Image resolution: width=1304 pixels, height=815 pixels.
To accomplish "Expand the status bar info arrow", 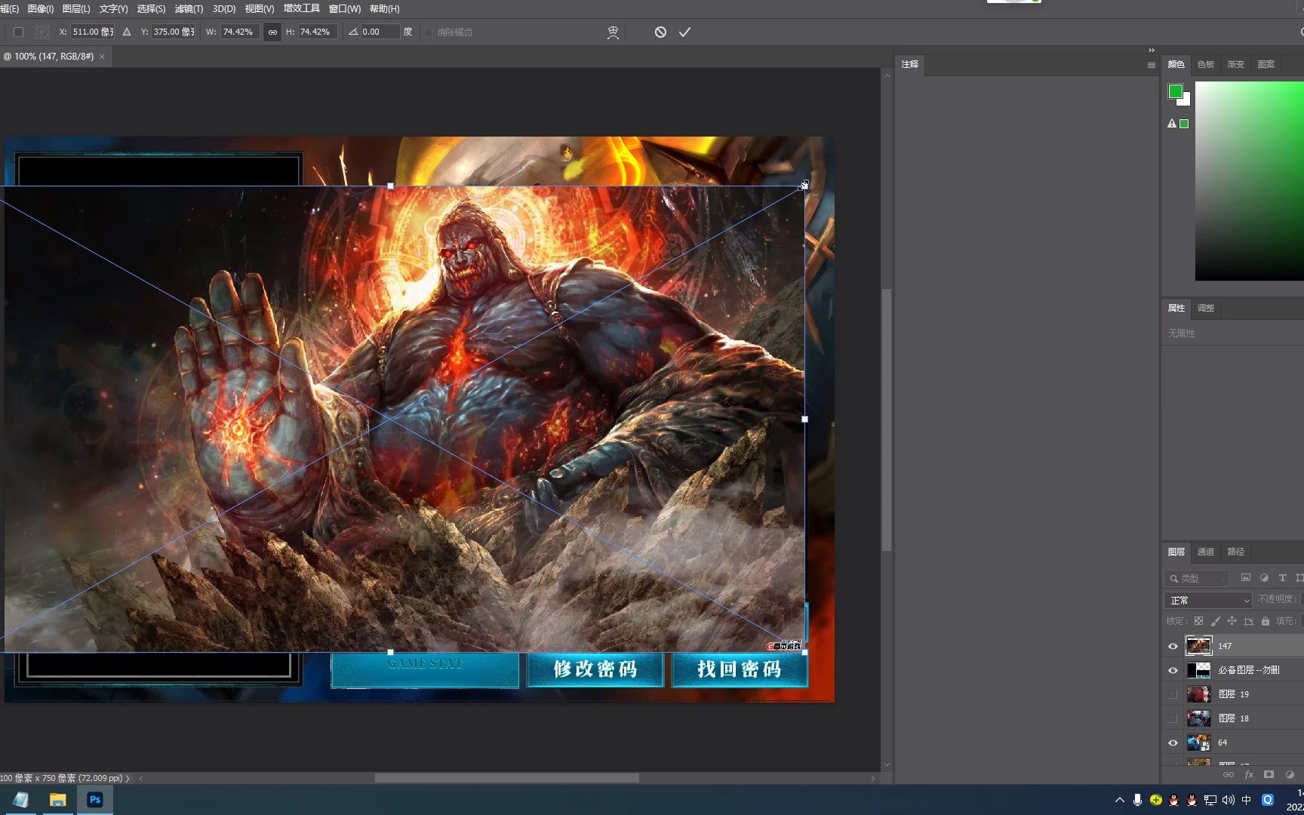I will [x=128, y=778].
